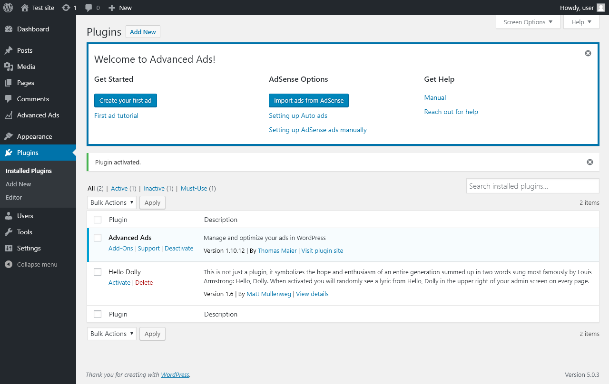Image resolution: width=609 pixels, height=384 pixels.
Task: Click the Tools wrench icon
Action: (x=9, y=232)
